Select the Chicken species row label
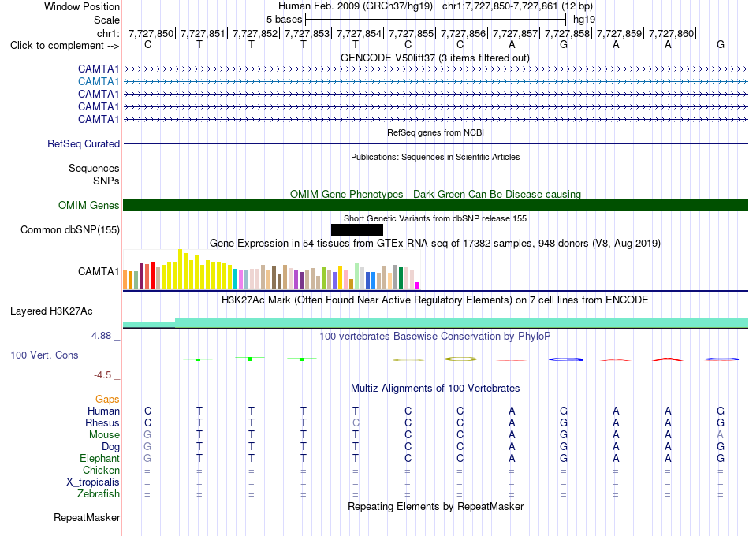This screenshot has width=749, height=536. click(101, 470)
